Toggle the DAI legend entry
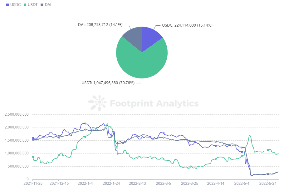Screen dimensions: 284x191 tap(46, 5)
